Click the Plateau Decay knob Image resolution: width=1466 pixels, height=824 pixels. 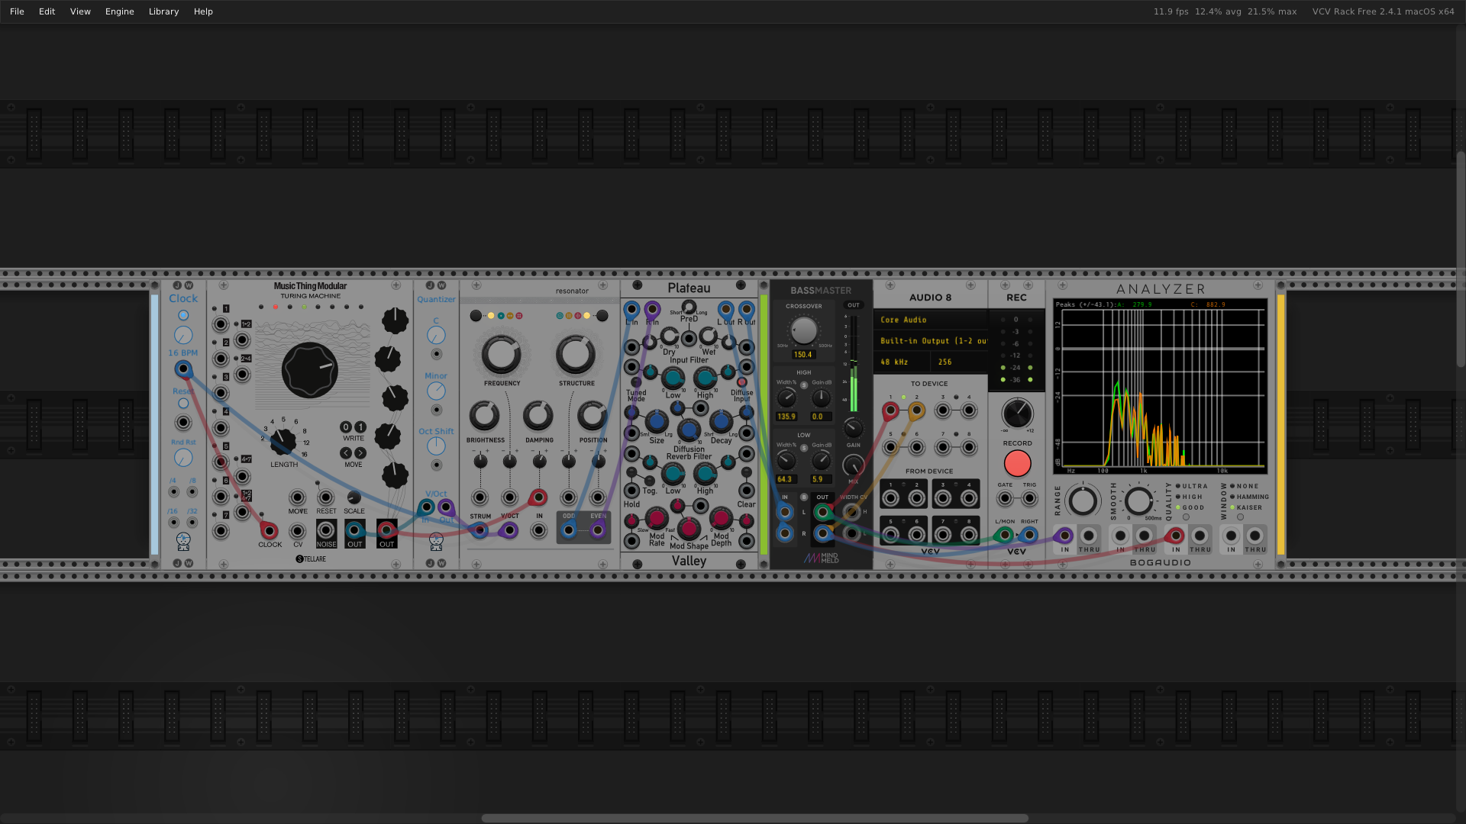(721, 421)
